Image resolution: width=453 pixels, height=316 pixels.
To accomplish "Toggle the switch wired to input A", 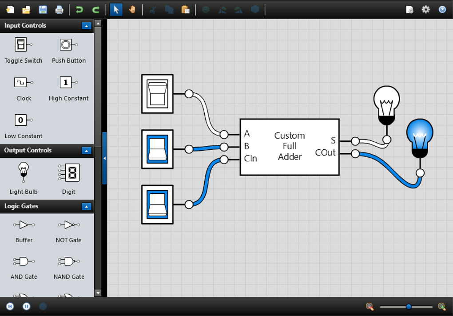I will (158, 94).
